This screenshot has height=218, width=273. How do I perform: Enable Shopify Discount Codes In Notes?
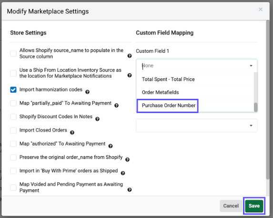point(13,117)
